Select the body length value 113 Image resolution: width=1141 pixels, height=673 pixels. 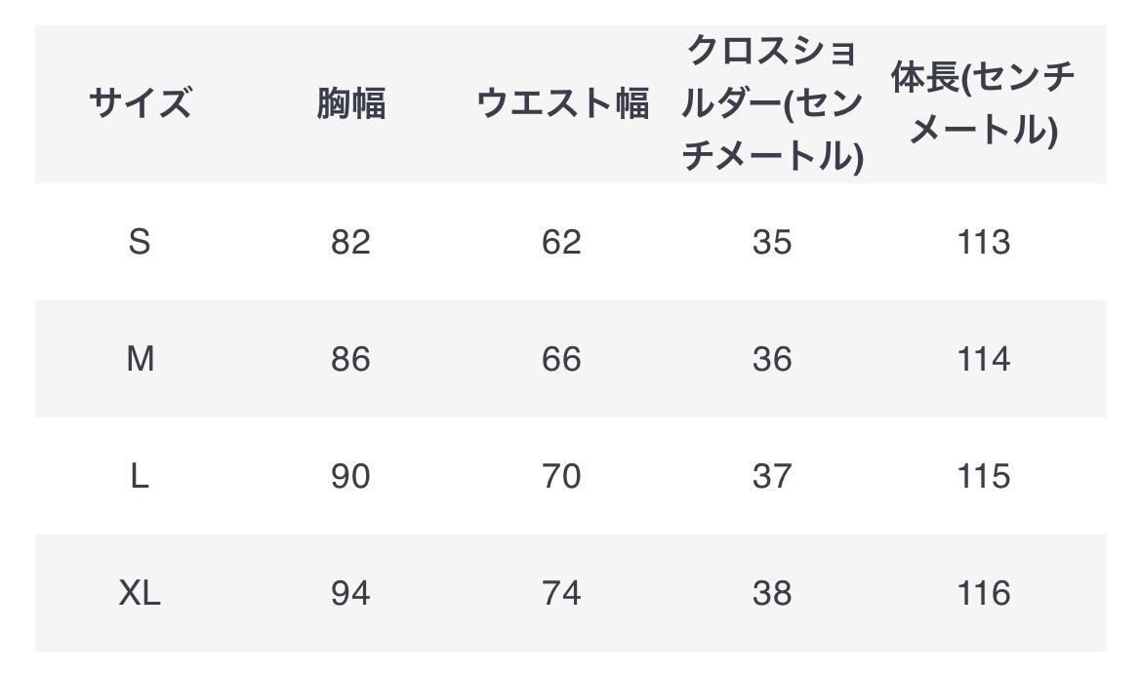(983, 242)
